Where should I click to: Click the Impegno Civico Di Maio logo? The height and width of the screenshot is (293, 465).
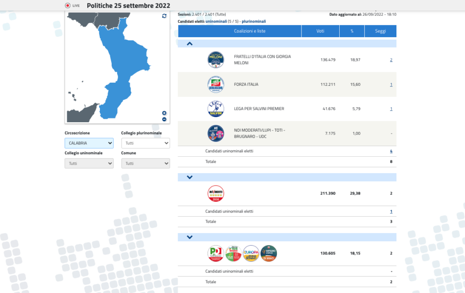[x=269, y=253]
